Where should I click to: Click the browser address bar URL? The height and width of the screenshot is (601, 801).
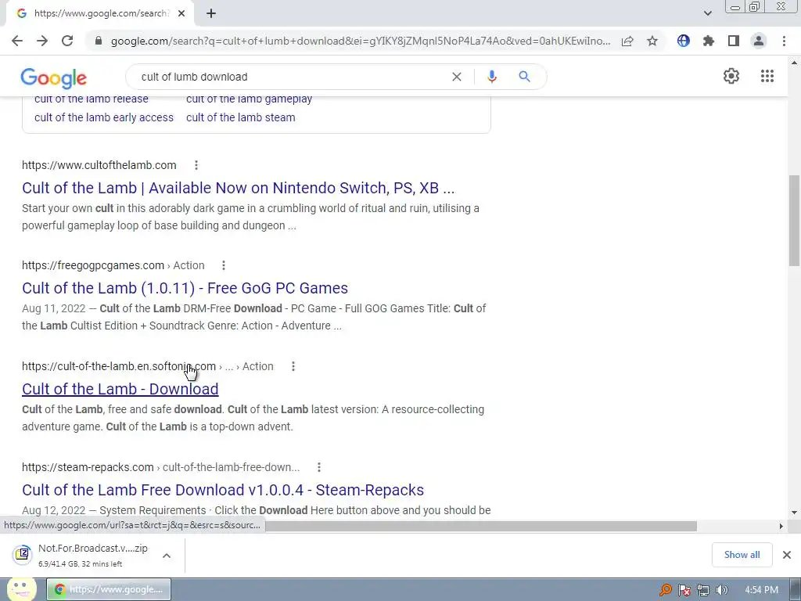[360, 41]
